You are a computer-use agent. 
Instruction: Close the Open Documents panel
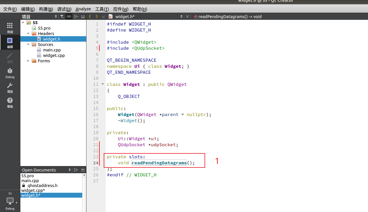click(83, 170)
